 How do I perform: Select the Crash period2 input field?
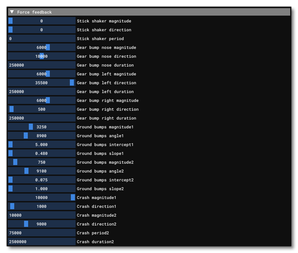point(42,233)
